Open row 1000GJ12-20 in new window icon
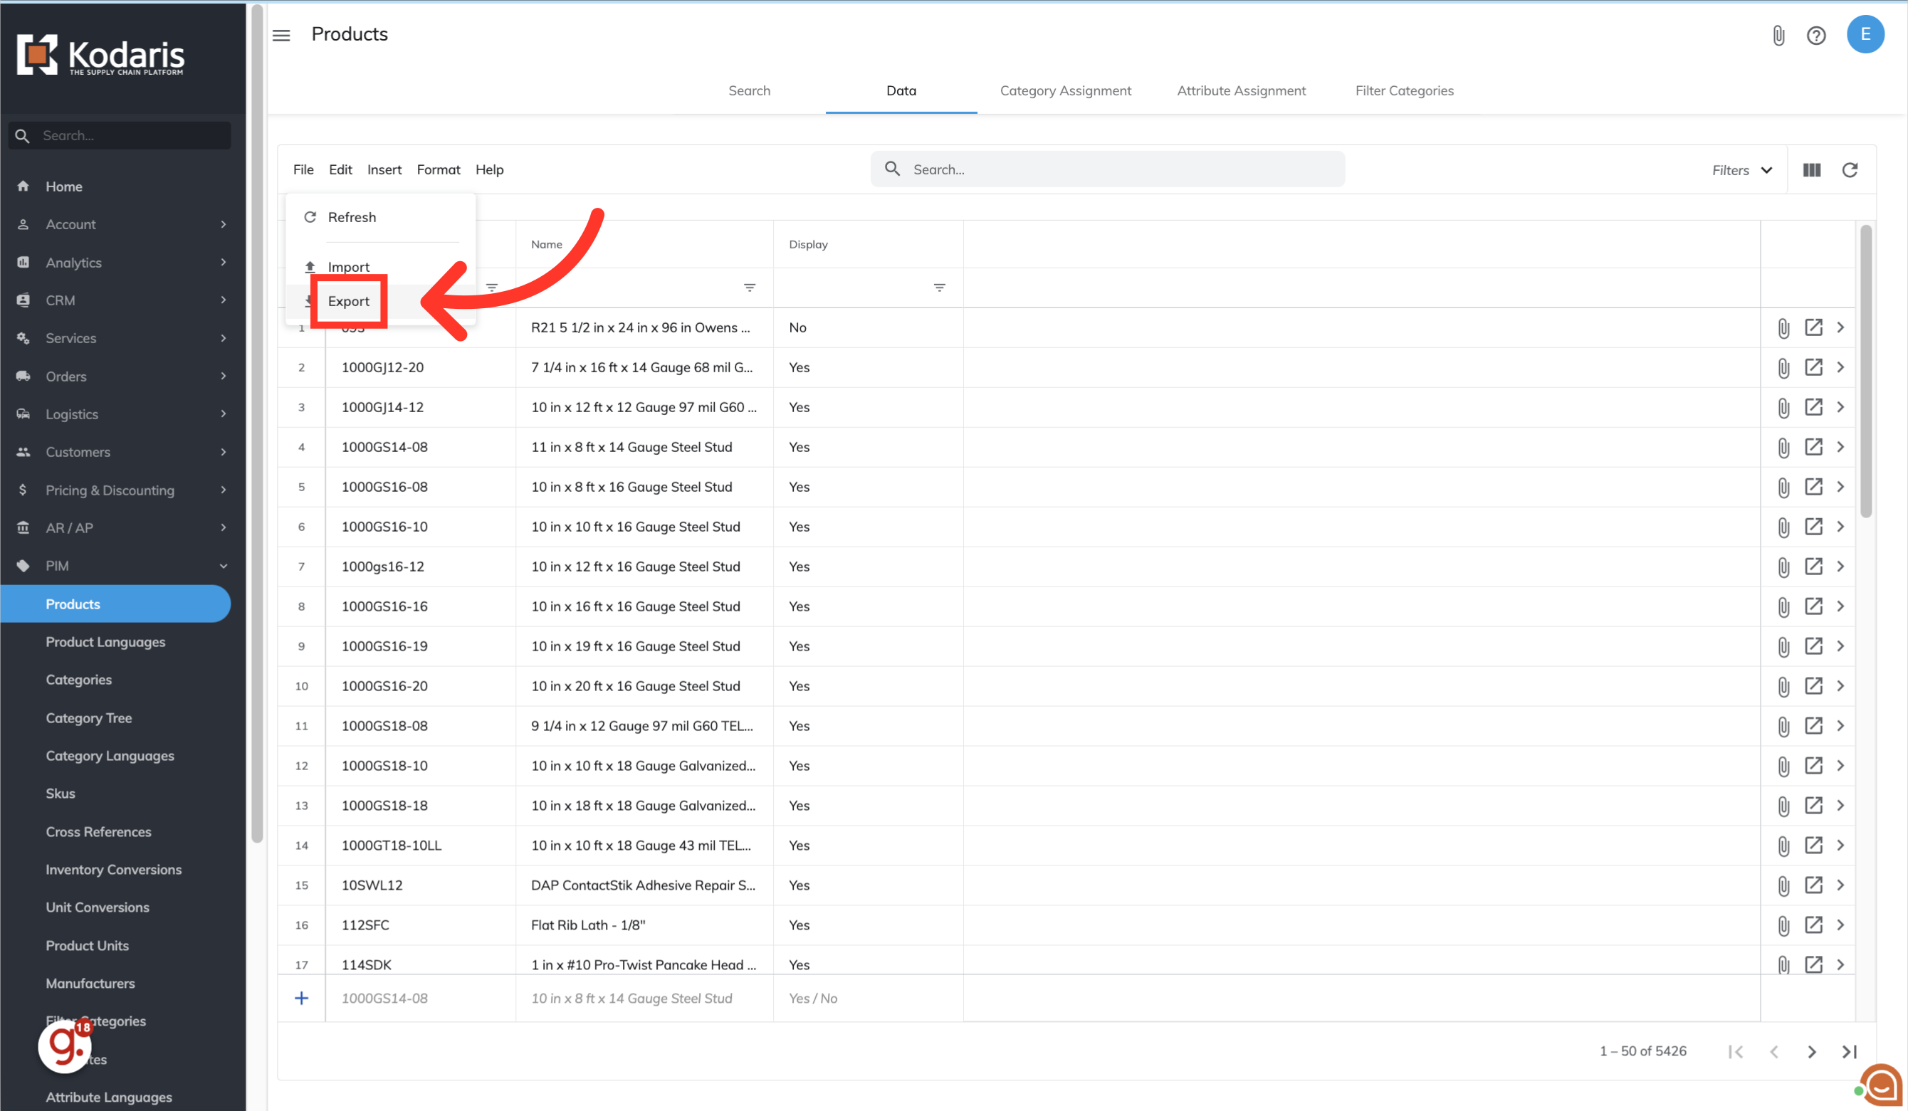Image resolution: width=1908 pixels, height=1111 pixels. (x=1813, y=368)
